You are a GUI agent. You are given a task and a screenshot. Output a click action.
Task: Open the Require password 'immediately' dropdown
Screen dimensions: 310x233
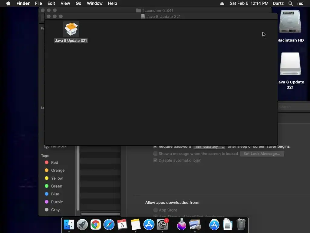coord(209,147)
